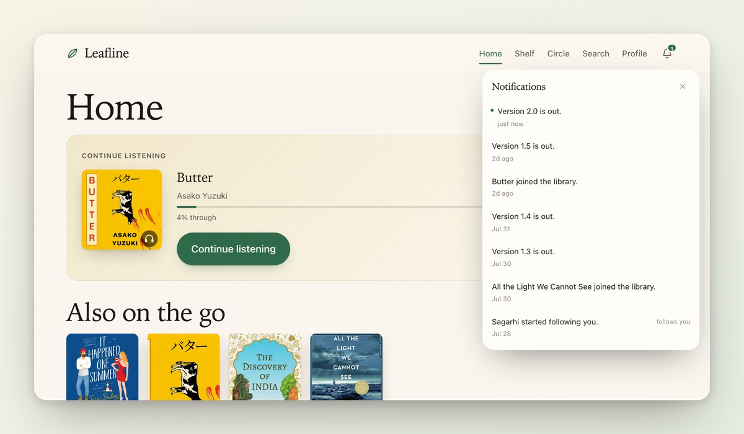Click the "follows you" tag
Screen dimensions: 744x434
tap(673, 322)
